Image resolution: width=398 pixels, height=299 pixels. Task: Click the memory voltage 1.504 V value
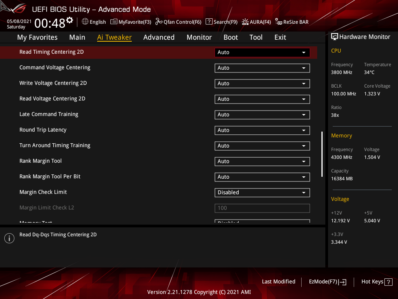pyautogui.click(x=372, y=157)
